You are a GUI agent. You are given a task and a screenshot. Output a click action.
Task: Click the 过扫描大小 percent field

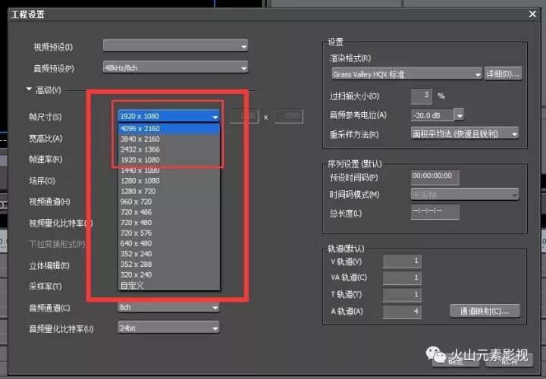click(422, 96)
